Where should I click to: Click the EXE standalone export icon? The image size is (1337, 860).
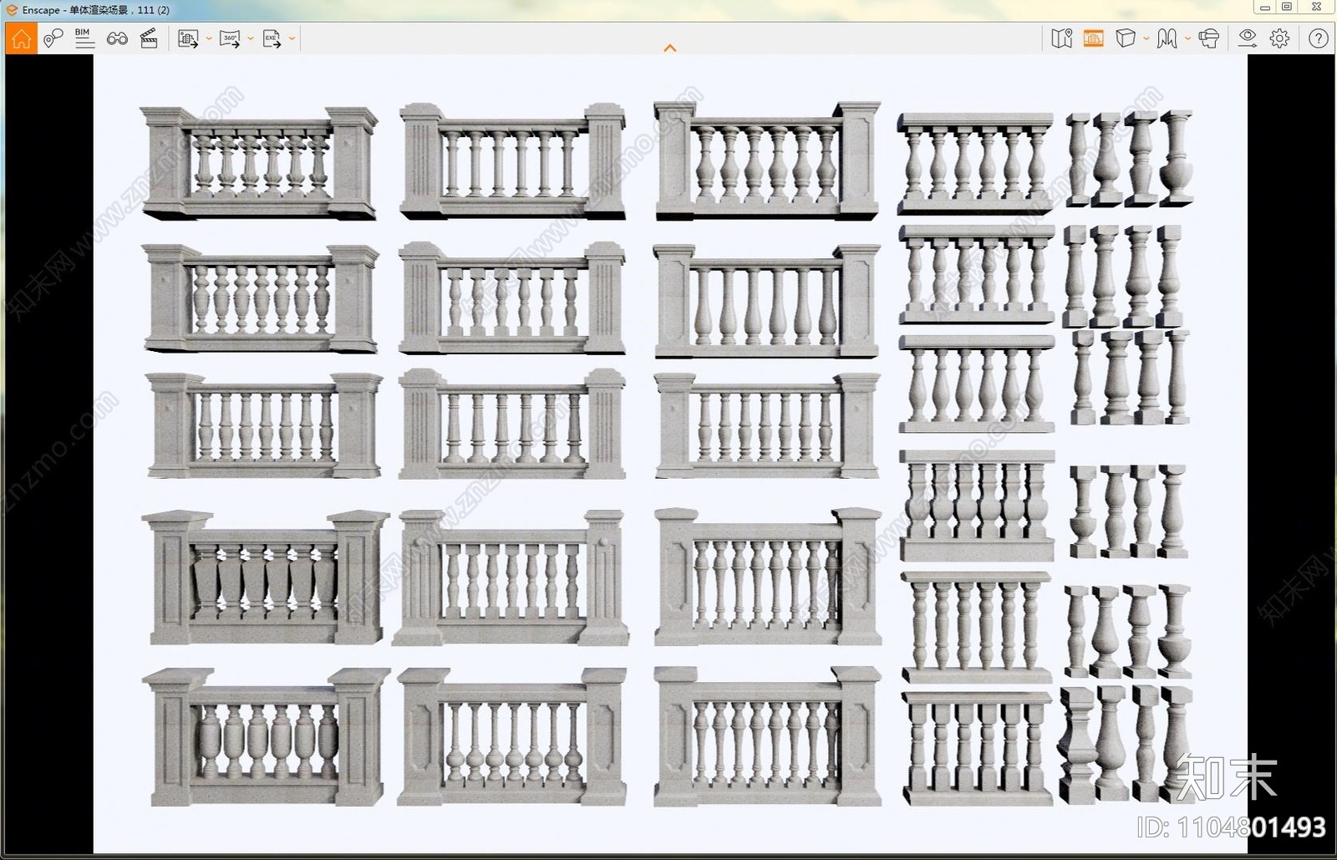[272, 38]
